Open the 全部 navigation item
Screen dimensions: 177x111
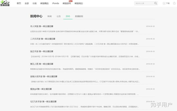pyautogui.click(x=27, y=3)
